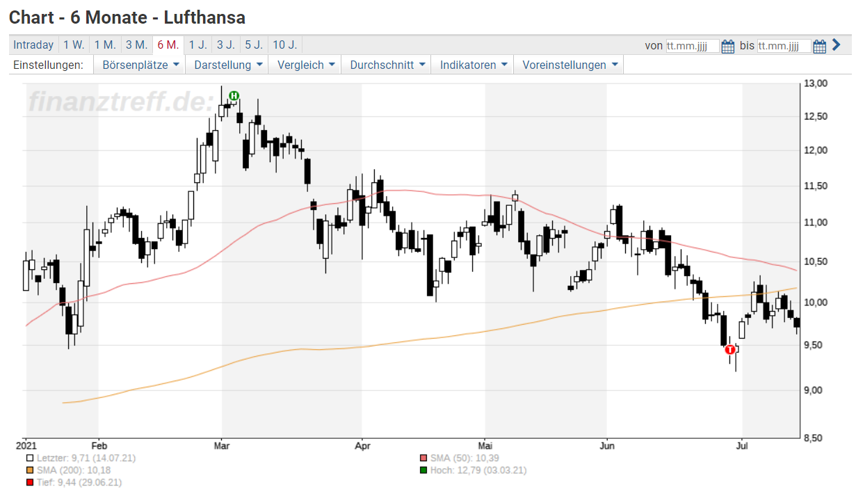Click the 11,50 price axis label
Viewport: 856px width, 489px height.
(816, 186)
